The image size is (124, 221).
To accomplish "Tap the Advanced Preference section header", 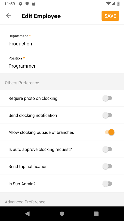I will 25,202.
